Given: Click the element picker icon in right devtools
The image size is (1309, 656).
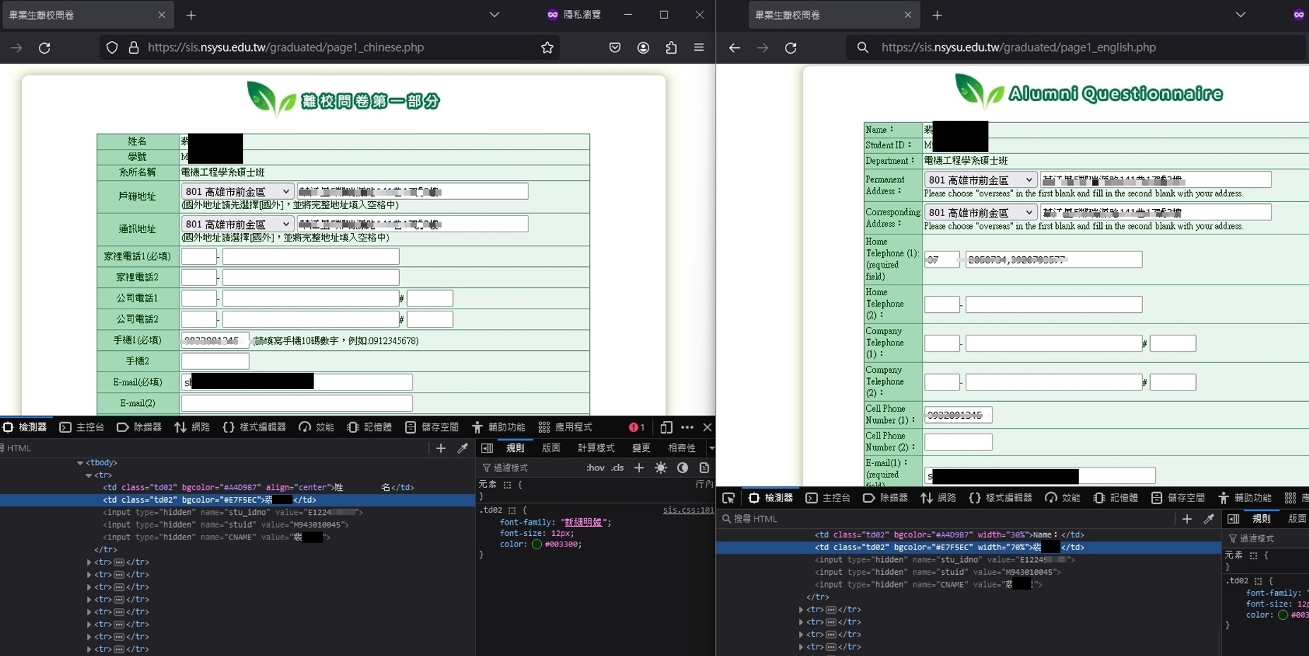Looking at the screenshot, I should (728, 498).
